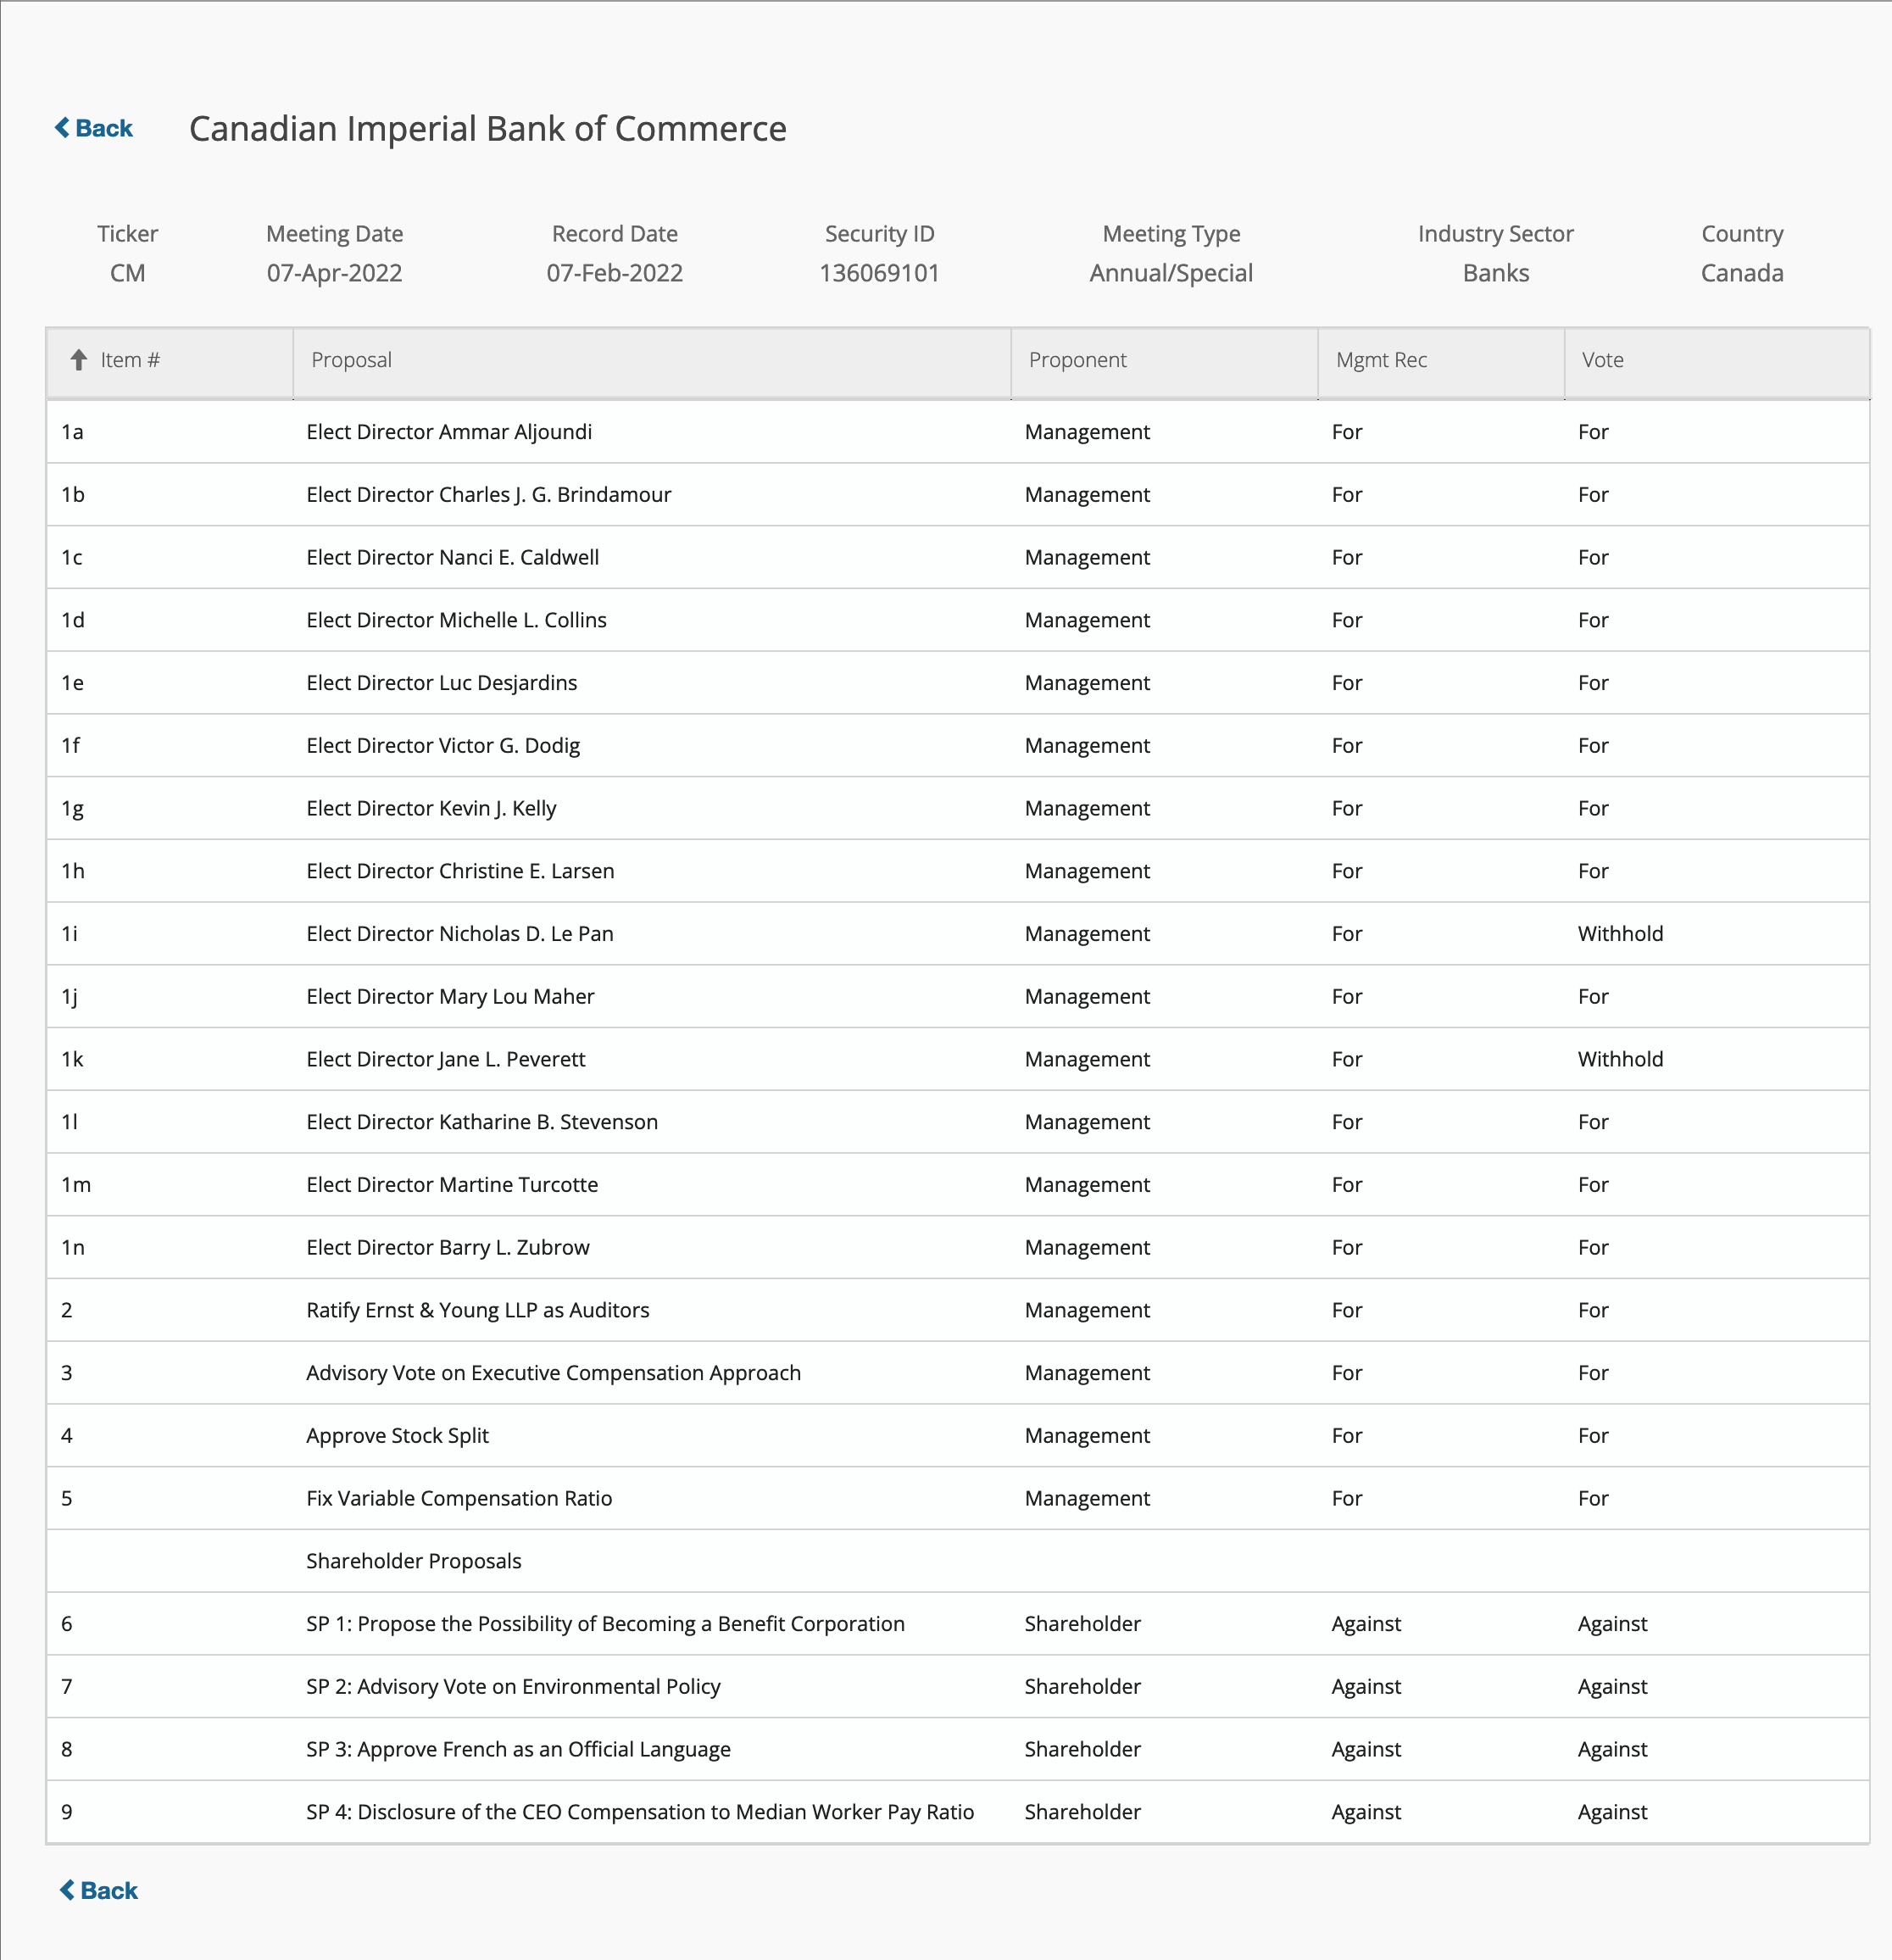Viewport: 1892px width, 1960px height.
Task: Select the Approve Stock Split row
Action: point(397,1436)
